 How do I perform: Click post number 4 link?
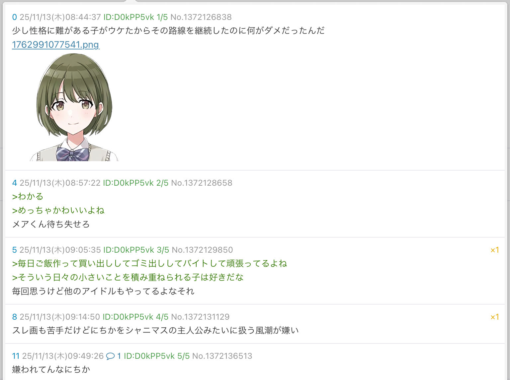point(14,183)
